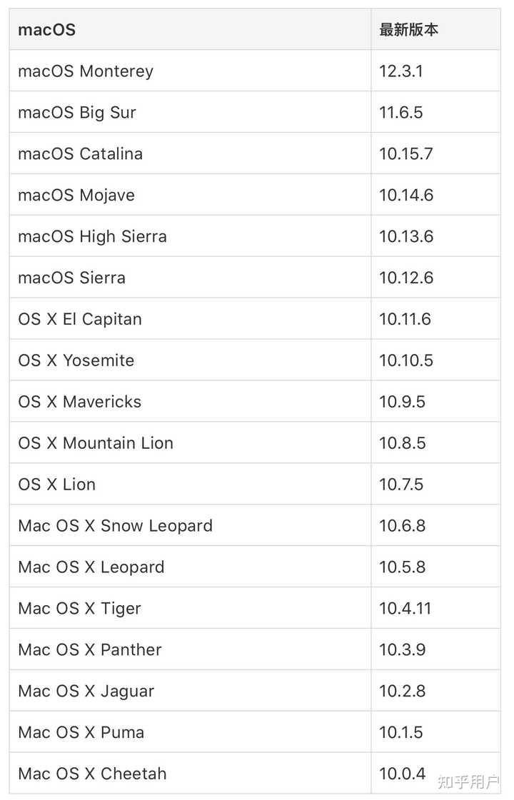Select the macOS Big Sur cell

click(x=77, y=113)
